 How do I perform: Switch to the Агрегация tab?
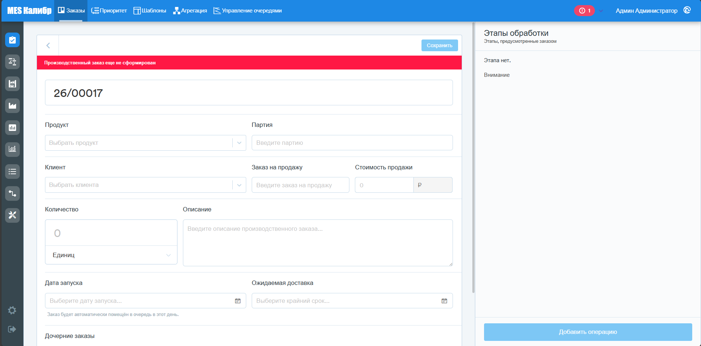click(x=190, y=11)
